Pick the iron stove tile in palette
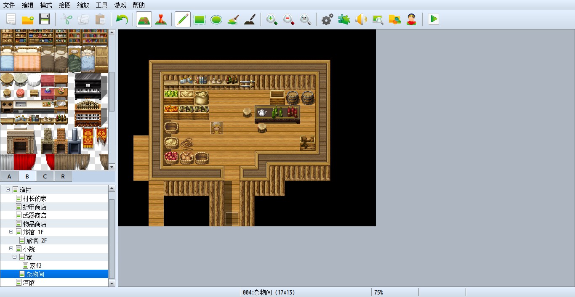 75,141
